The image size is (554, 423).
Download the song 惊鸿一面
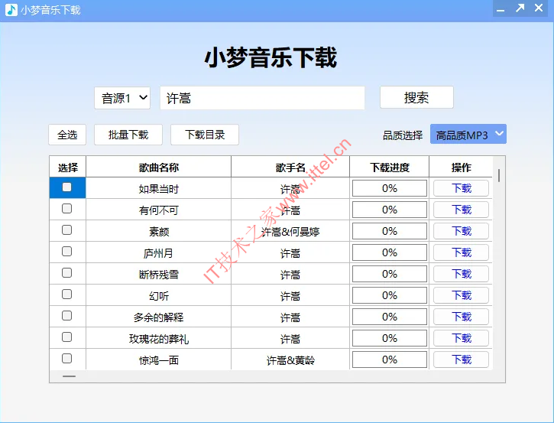(x=461, y=360)
